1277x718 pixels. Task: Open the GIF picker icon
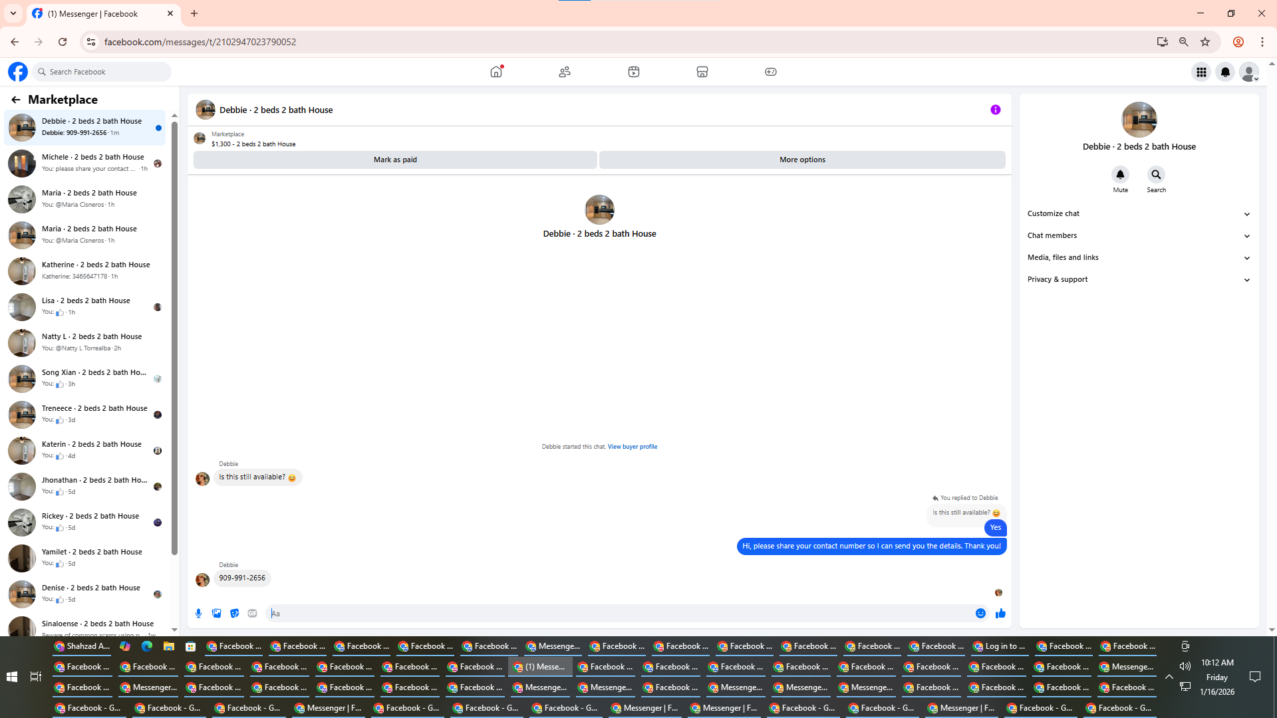pyautogui.click(x=252, y=614)
